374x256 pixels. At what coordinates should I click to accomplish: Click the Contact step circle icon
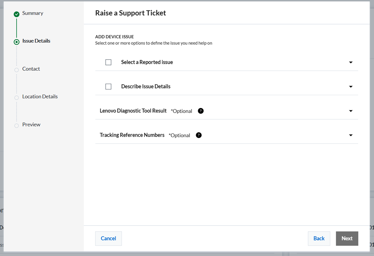[x=16, y=70]
